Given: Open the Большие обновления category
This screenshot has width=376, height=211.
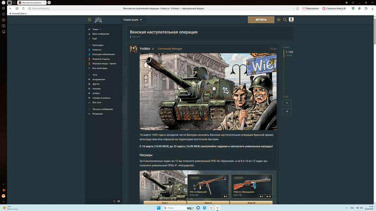Looking at the screenshot, I should (x=103, y=54).
